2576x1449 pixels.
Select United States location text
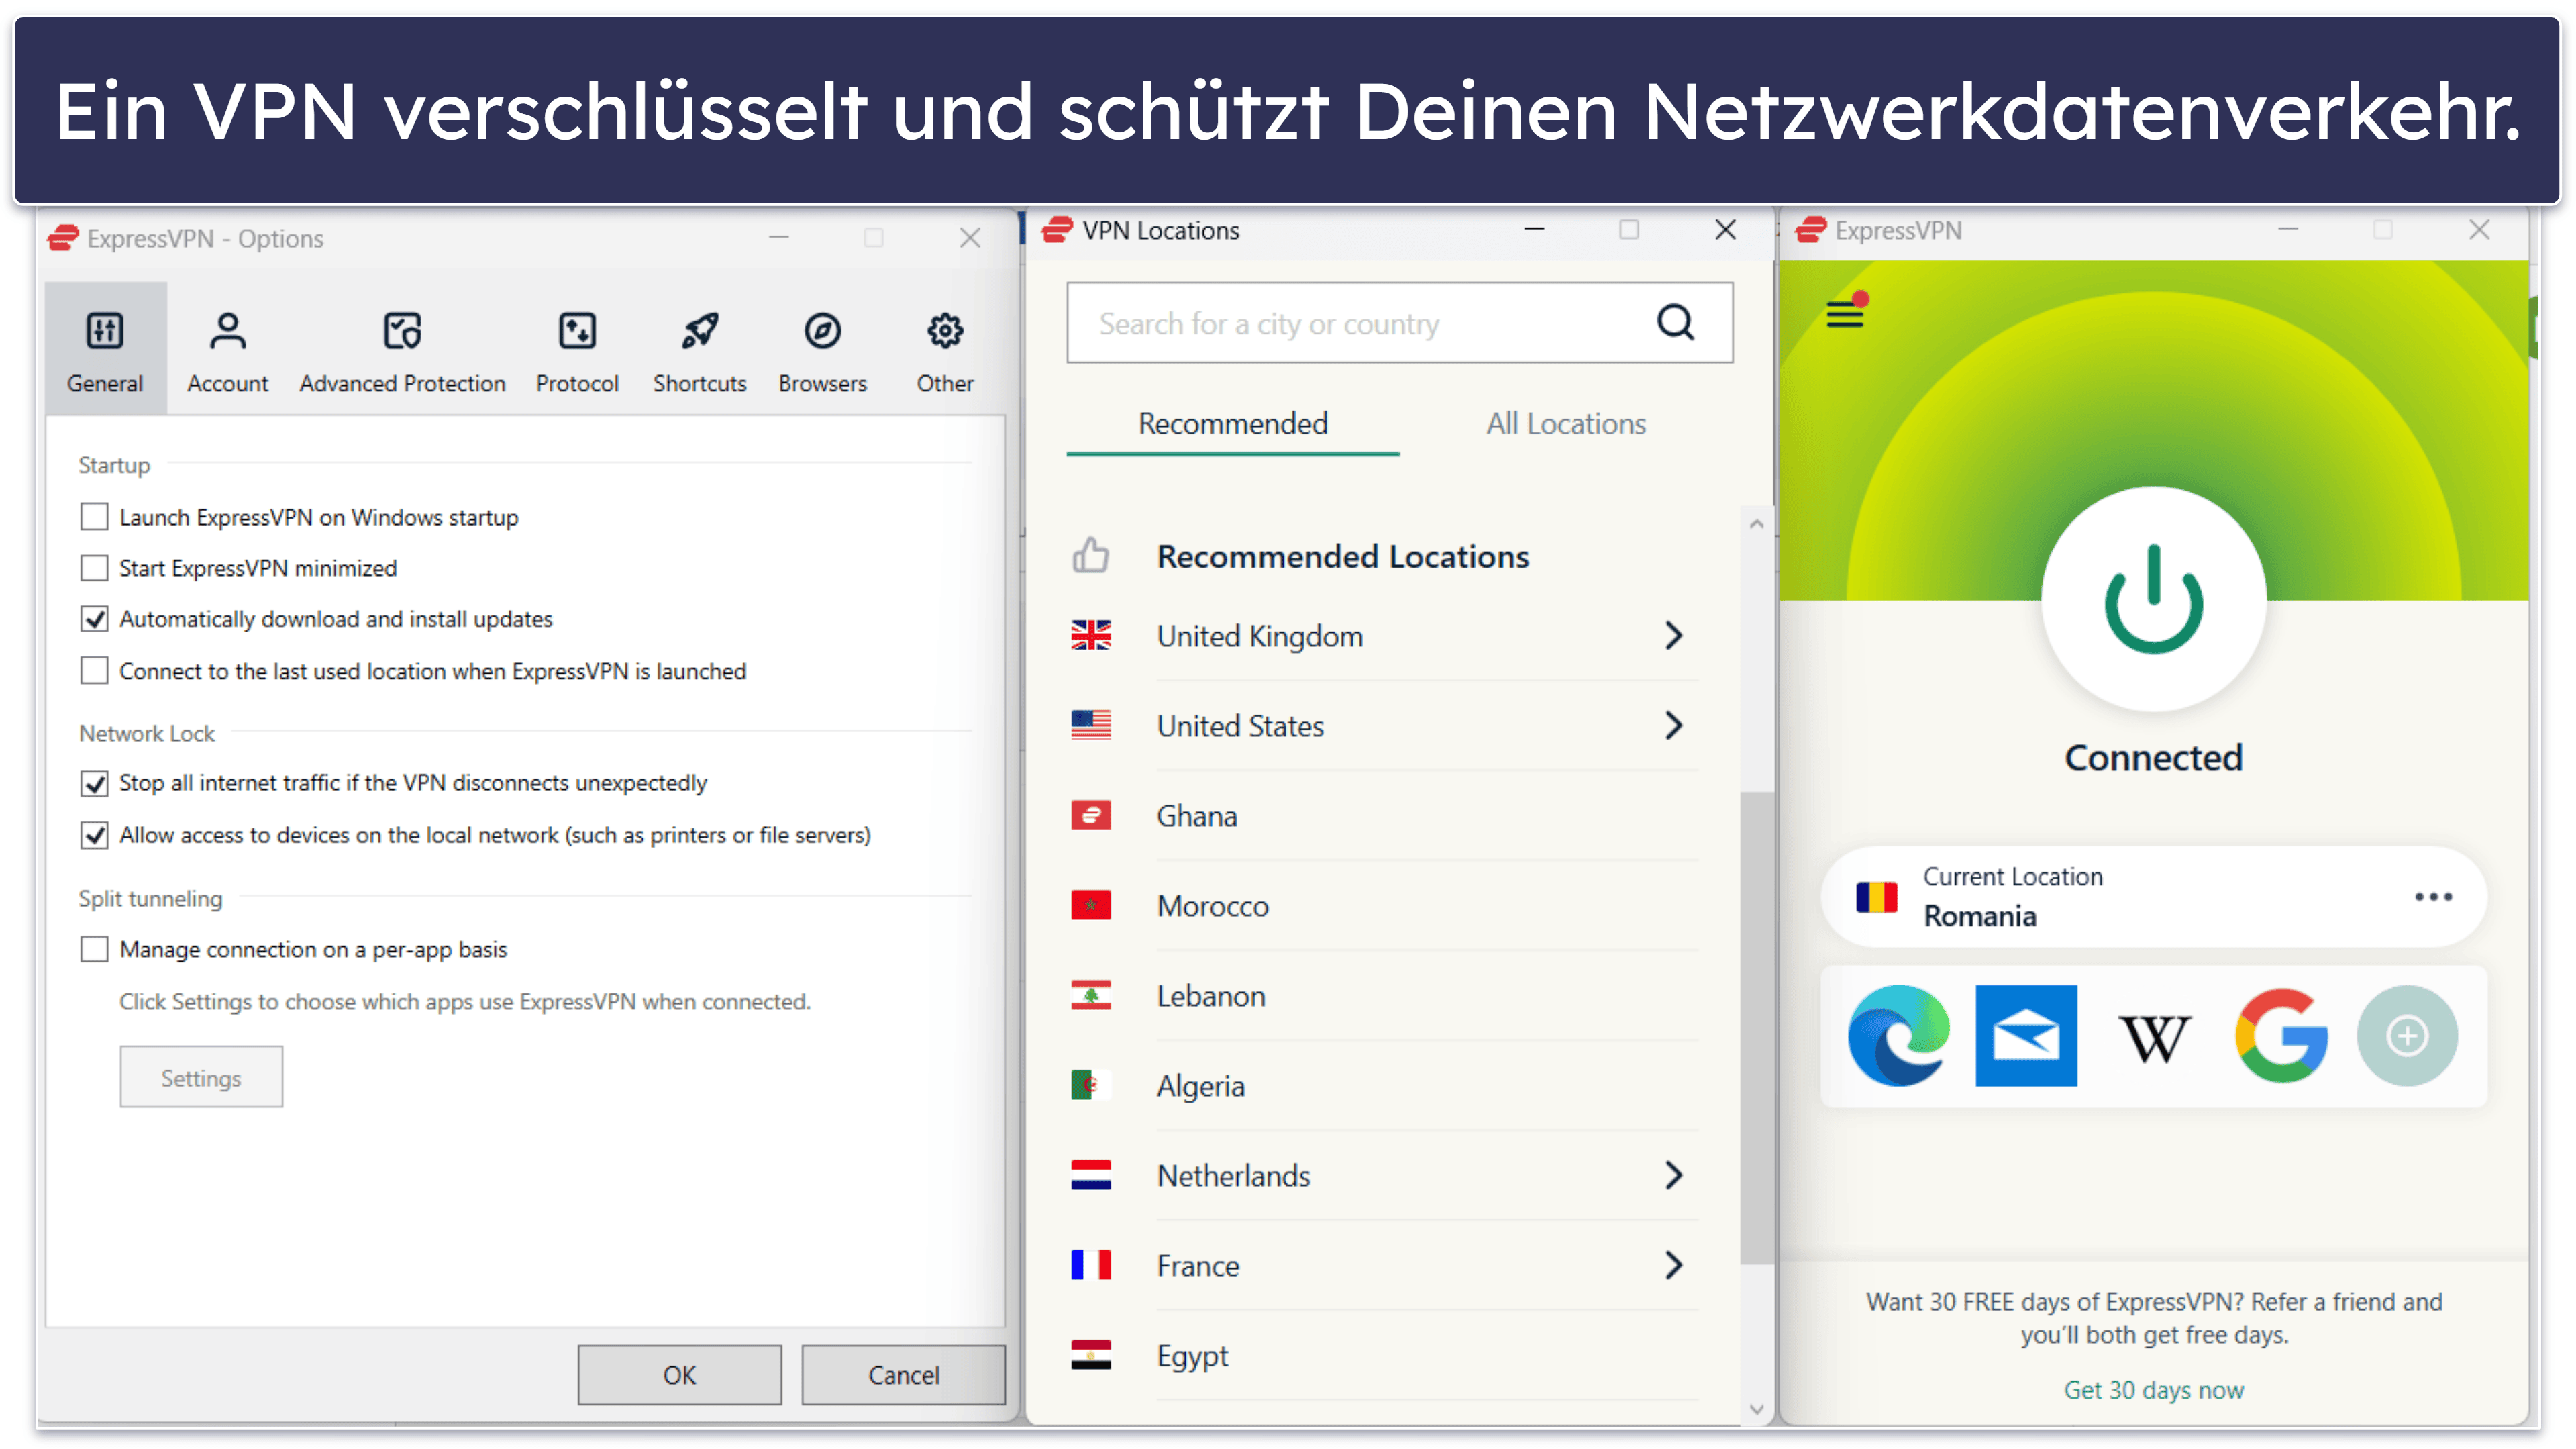coord(1240,726)
